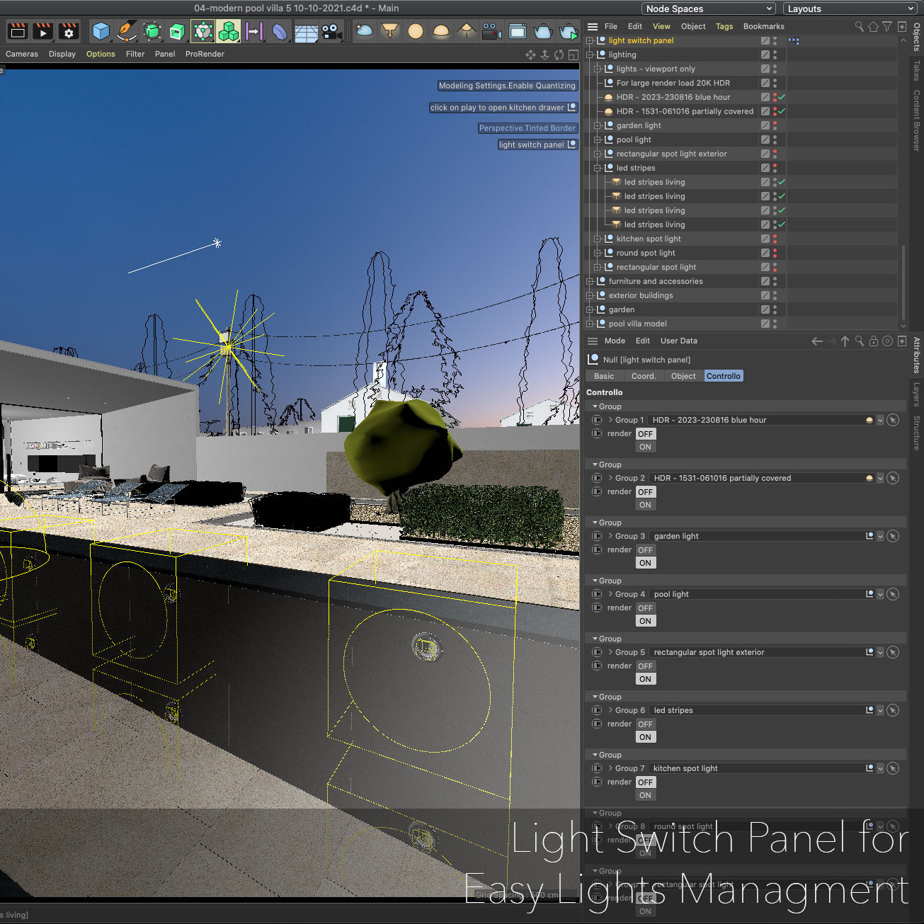Click the Render to Picture Viewer clapperboard

(x=43, y=32)
